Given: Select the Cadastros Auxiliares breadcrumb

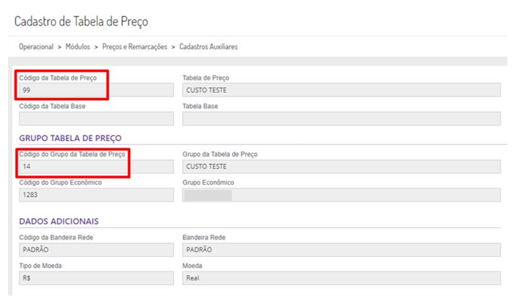Looking at the screenshot, I should click(208, 47).
